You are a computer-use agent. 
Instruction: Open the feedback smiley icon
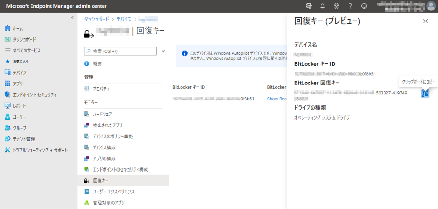[x=364, y=6]
